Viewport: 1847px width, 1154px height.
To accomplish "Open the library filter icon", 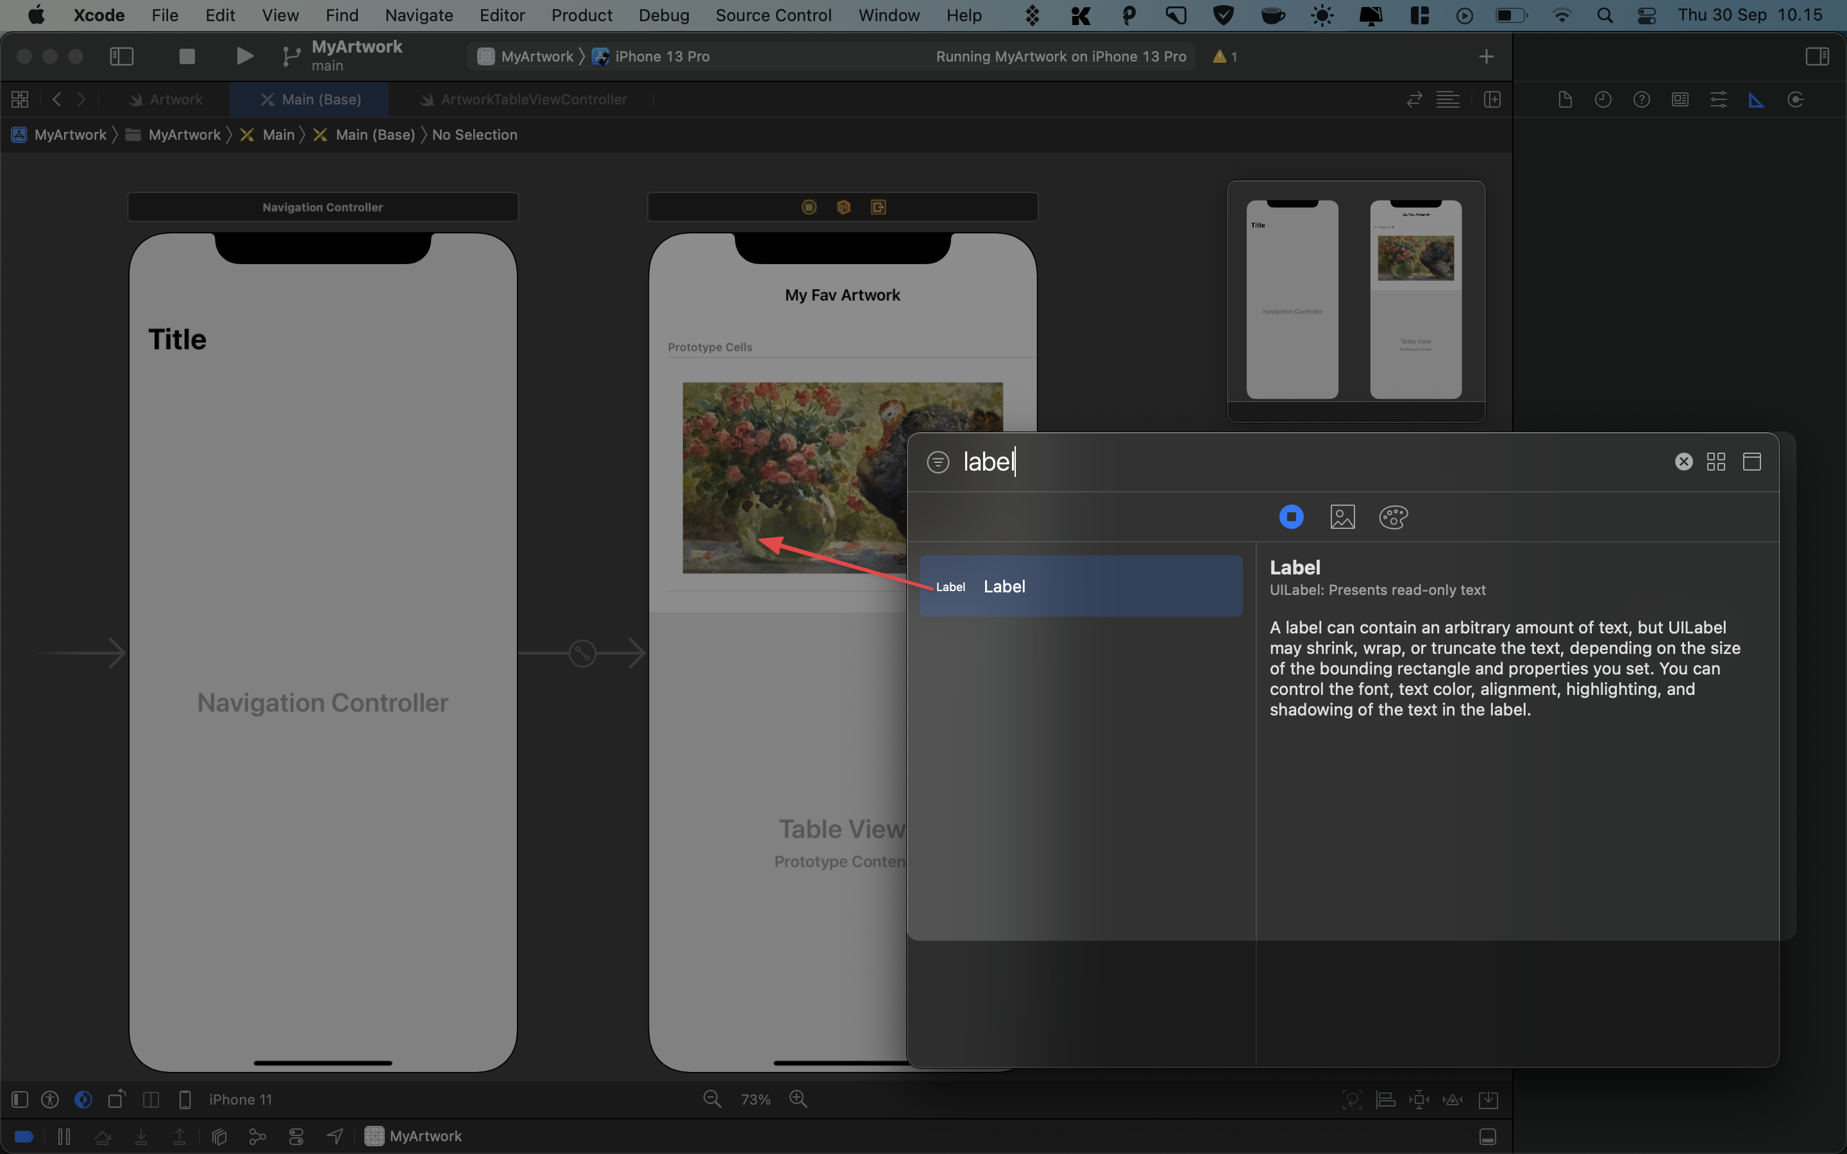I will [938, 462].
